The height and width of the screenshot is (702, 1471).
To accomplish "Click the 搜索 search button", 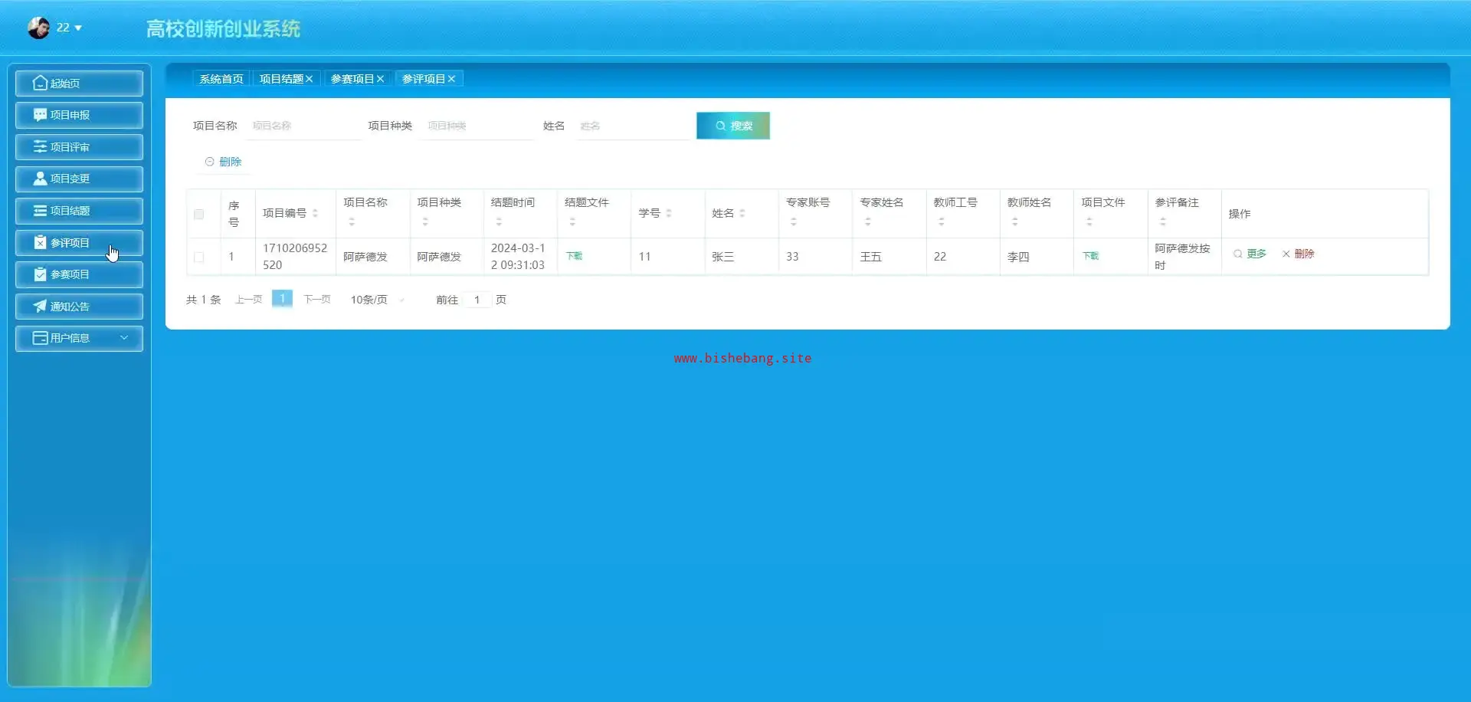I will pyautogui.click(x=732, y=126).
